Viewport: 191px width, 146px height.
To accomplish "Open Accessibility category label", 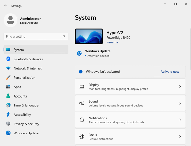I will tap(22, 115).
